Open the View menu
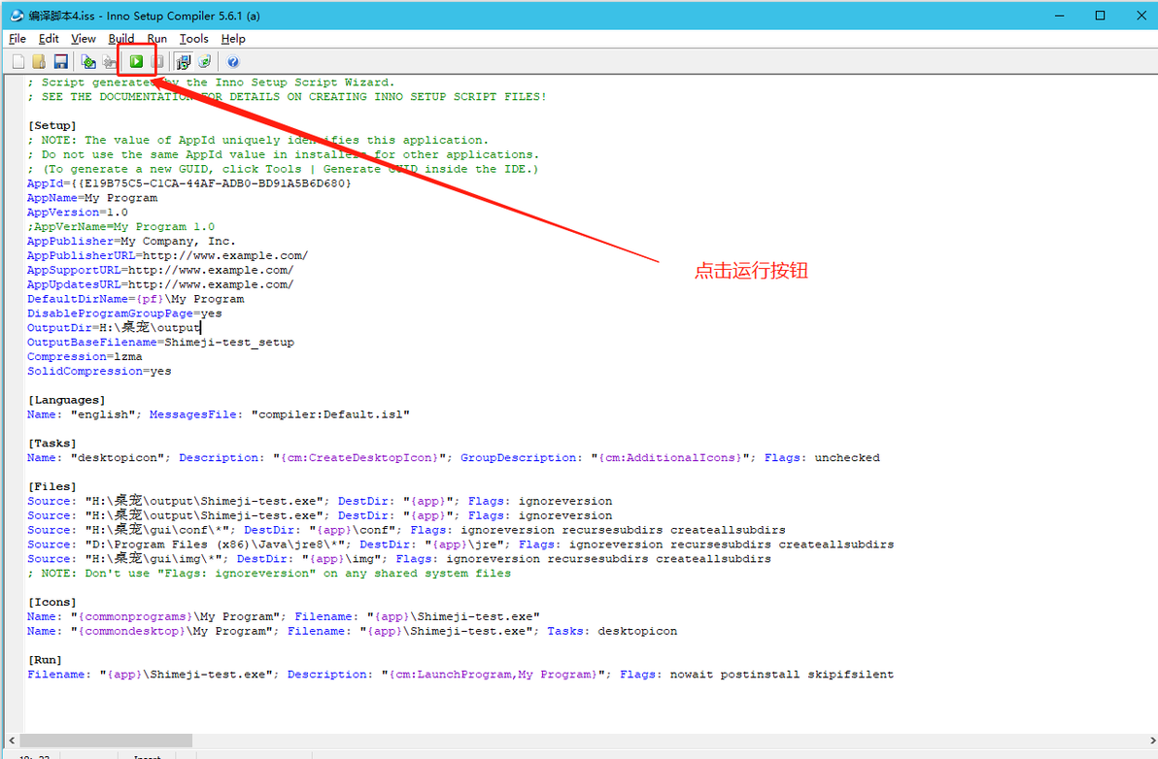Image resolution: width=1158 pixels, height=759 pixels. coord(84,39)
